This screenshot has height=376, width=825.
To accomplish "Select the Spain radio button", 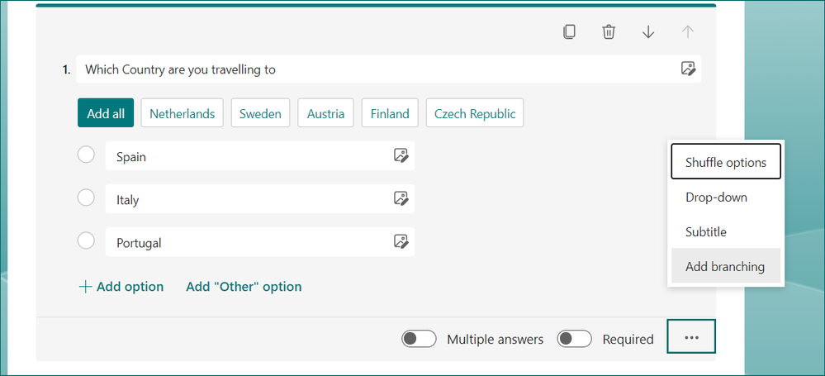I will pos(86,155).
